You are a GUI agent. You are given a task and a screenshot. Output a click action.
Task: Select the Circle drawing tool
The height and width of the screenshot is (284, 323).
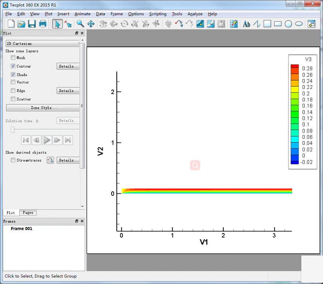[x=288, y=24]
